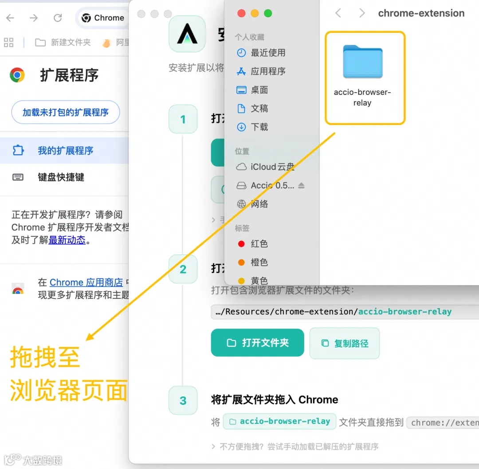Select iCloud云盘 in Finder sidebar
The width and height of the screenshot is (479, 469).
(x=265, y=167)
